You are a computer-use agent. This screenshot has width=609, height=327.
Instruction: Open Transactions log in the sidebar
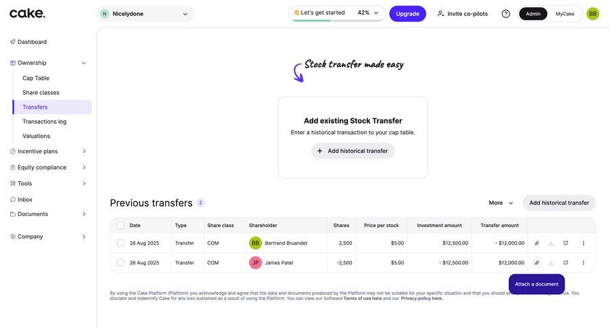point(44,122)
